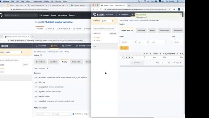Click the fullstack-graphql-workshop repo link
This screenshot has width=209, height=118.
click(59, 22)
